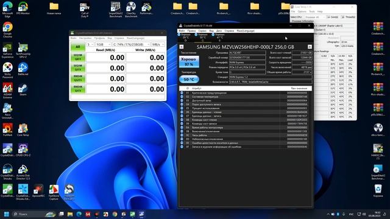Open Профиль menu in CrystalDiskMark
This screenshot has width=390, height=219.
pyautogui.click(x=99, y=38)
